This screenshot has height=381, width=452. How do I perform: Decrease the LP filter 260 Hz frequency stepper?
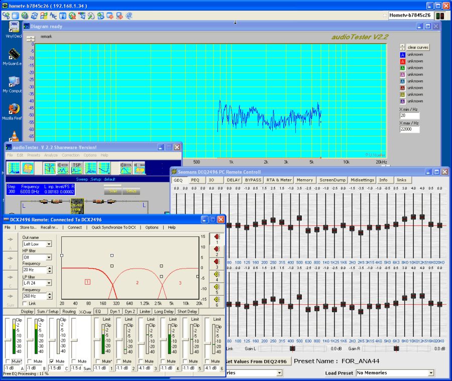click(50, 298)
